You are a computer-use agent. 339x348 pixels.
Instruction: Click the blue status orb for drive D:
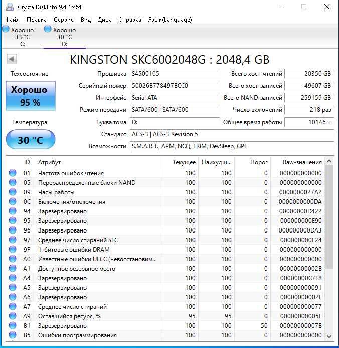pyautogui.click(x=48, y=29)
